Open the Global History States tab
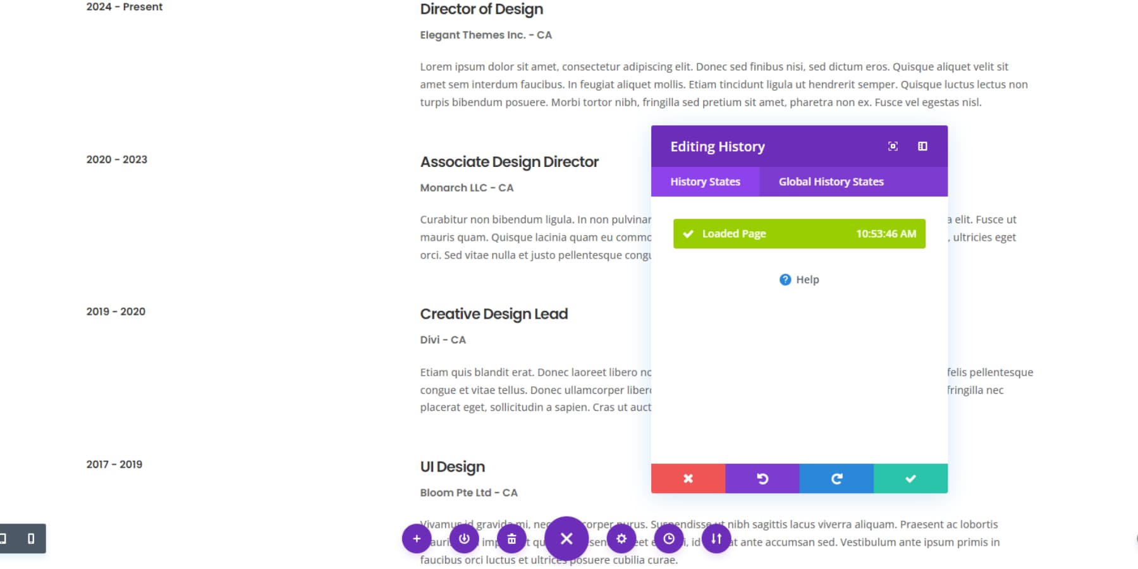Viewport: 1138px width, 569px height. click(x=831, y=181)
